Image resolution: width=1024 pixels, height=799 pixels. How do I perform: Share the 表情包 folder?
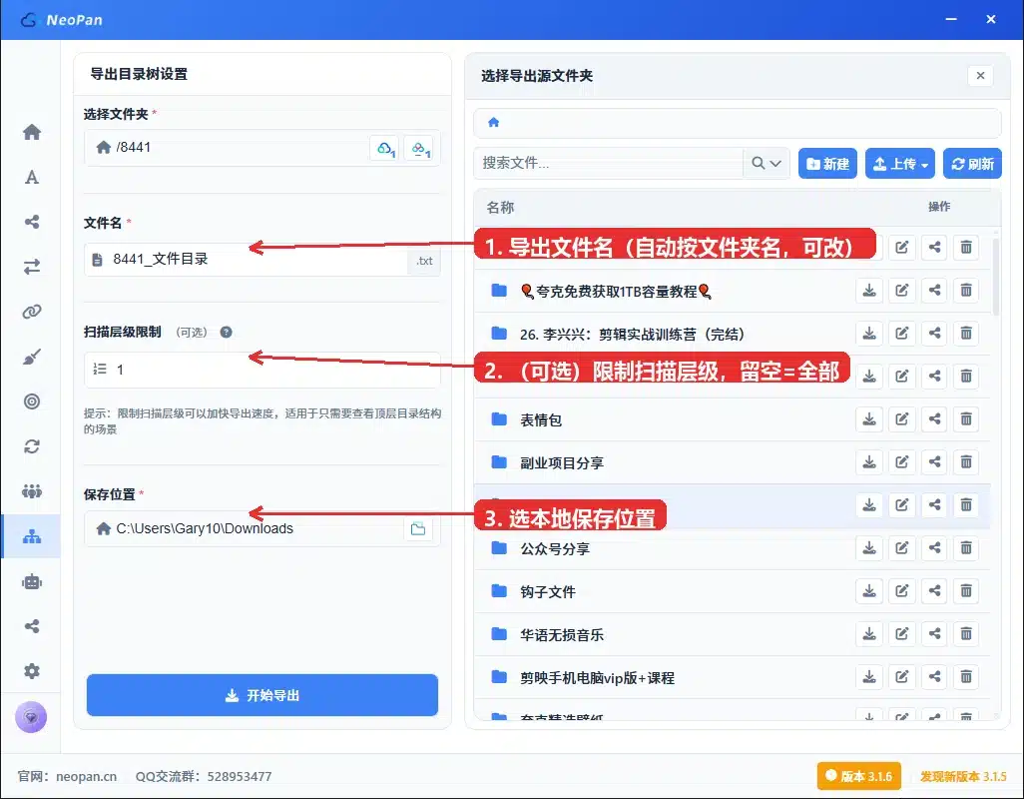coord(934,418)
